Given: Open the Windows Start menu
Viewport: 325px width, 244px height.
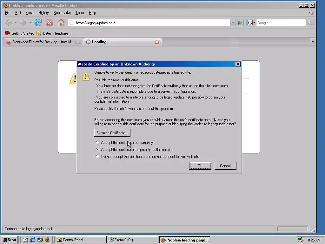Looking at the screenshot, I should 9,240.
